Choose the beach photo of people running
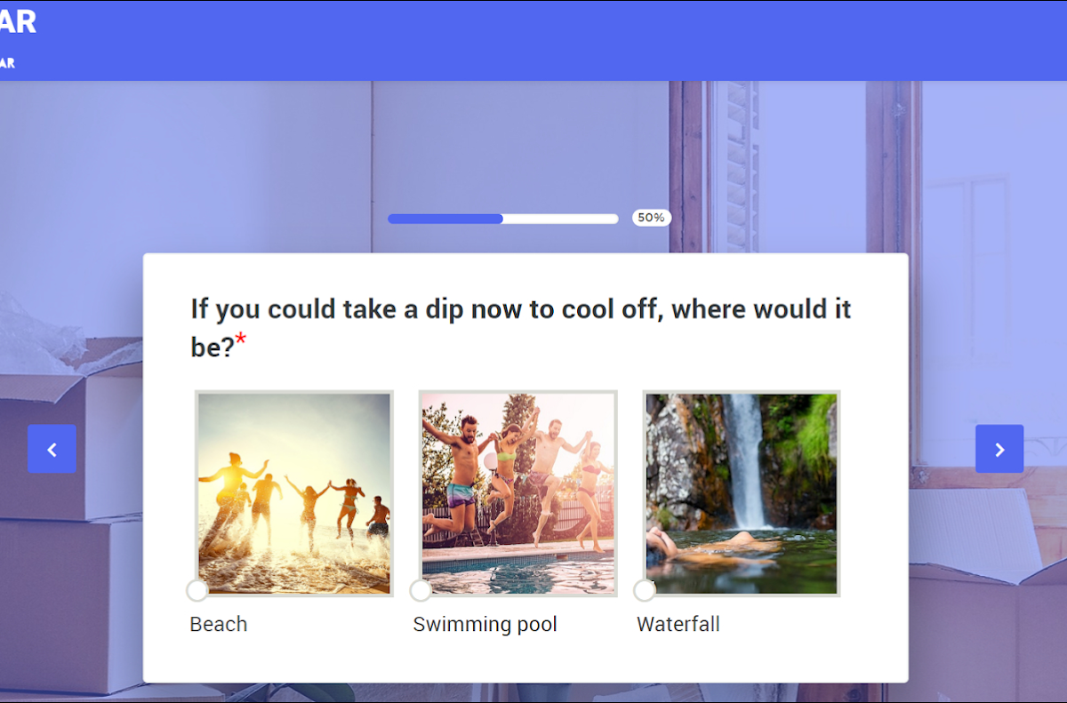The width and height of the screenshot is (1067, 703). coord(293,493)
